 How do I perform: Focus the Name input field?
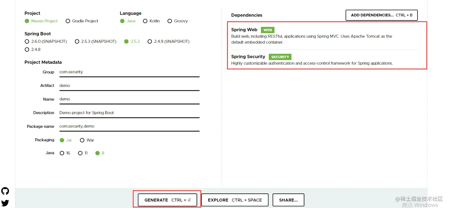tap(129, 99)
